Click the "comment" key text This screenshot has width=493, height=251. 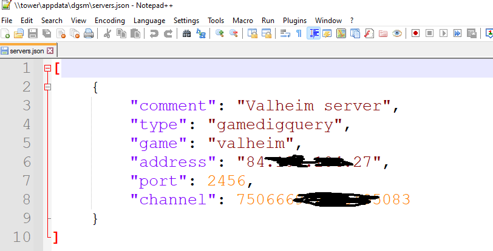coord(174,105)
